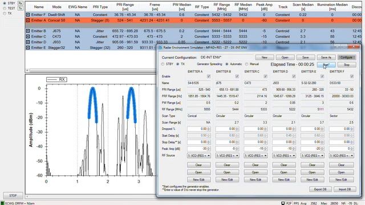
Task: Toggle Enable checkbox for Emitter A
Action: (209, 76)
